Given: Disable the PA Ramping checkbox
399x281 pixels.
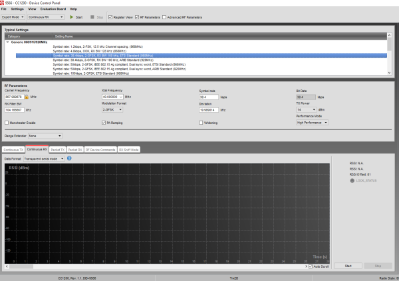Looking at the screenshot, I should 104,123.
